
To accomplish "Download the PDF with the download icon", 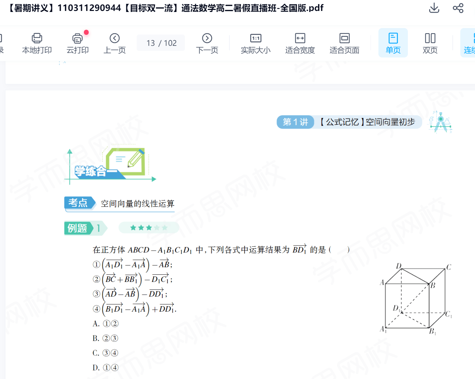I will pos(434,8).
